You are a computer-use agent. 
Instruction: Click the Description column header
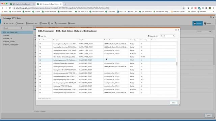tap(65, 40)
